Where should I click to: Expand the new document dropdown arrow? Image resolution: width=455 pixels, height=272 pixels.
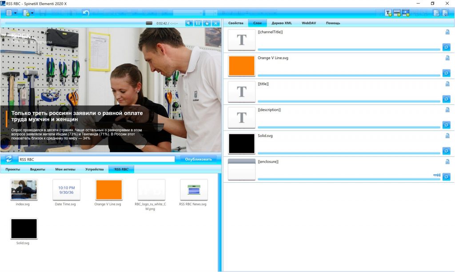tap(33, 13)
